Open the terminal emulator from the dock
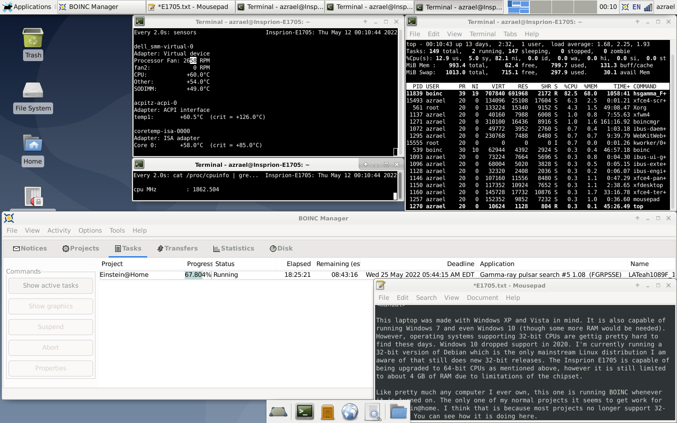Screen dimensions: 677x423 tap(305, 412)
